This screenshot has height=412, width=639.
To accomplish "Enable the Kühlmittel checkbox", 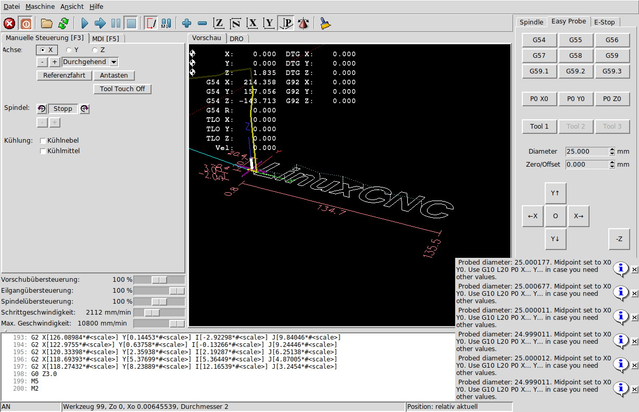I will (x=43, y=151).
